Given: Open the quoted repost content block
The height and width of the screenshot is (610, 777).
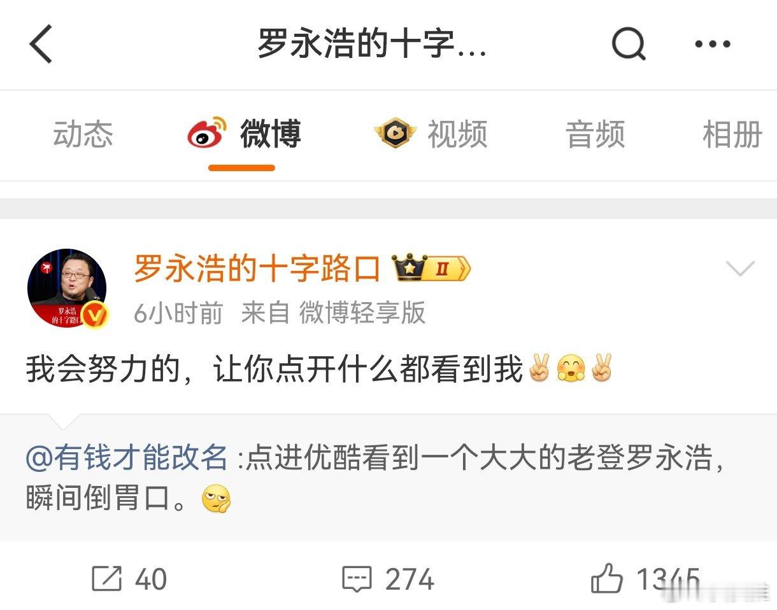Looking at the screenshot, I should coord(388,478).
